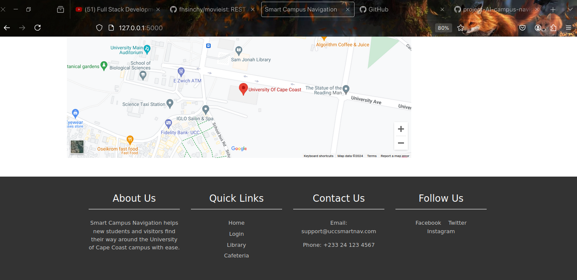Switch map to satellite view thumbnail
This screenshot has height=280, width=577.
(x=77, y=147)
